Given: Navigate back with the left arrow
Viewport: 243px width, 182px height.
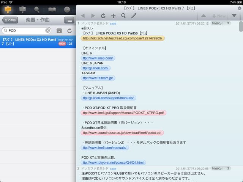Looking at the screenshot, I should pyautogui.click(x=83, y=16).
